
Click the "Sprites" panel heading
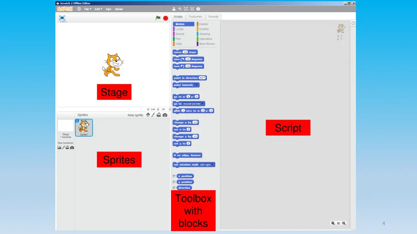[82, 115]
